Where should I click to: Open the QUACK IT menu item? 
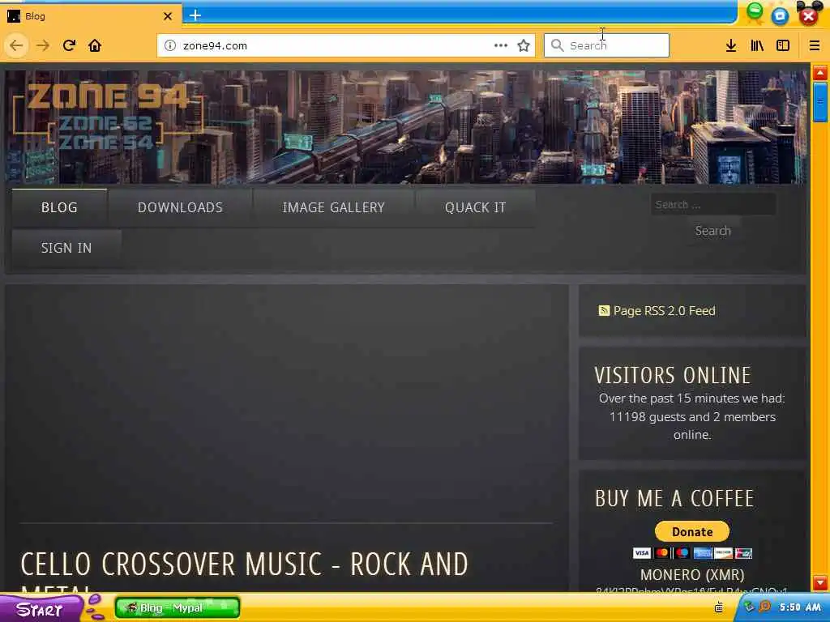click(475, 207)
